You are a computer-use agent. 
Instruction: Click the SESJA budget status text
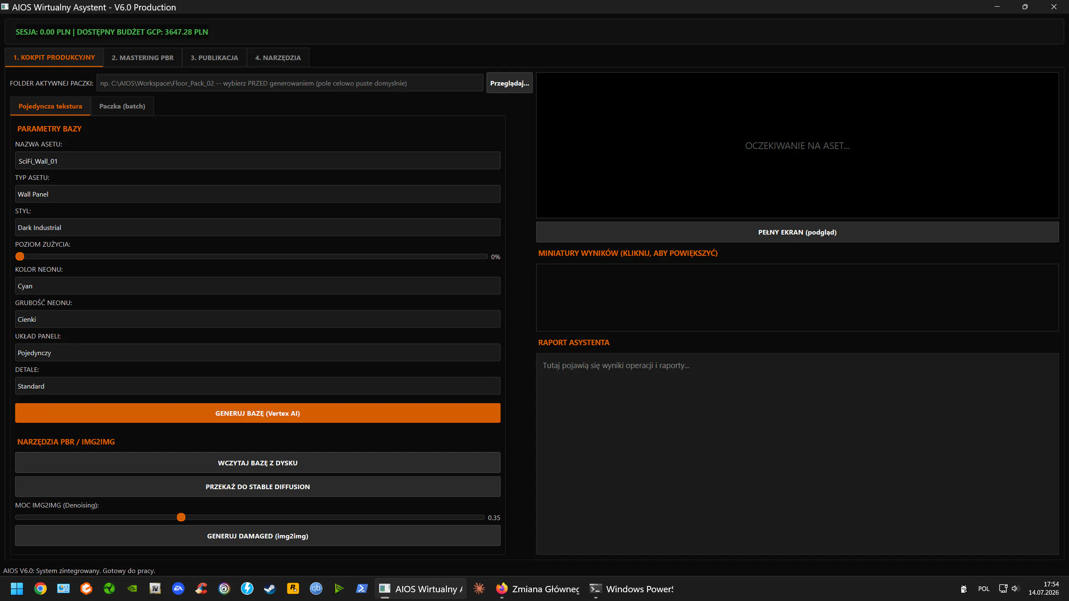(x=111, y=32)
